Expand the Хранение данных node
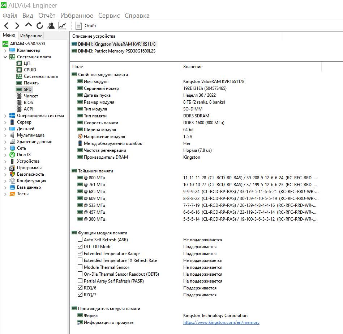The width and height of the screenshot is (343, 334). click(5, 142)
